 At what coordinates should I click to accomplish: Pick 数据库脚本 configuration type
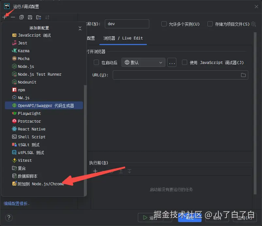coord(44,176)
